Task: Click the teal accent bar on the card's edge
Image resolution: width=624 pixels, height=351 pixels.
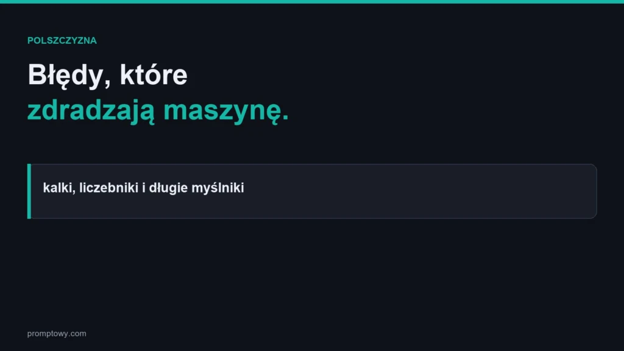Action: (29, 191)
